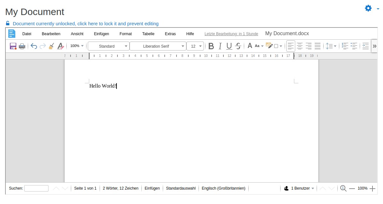Select left alignment
This screenshot has width=383, height=204.
point(291,46)
